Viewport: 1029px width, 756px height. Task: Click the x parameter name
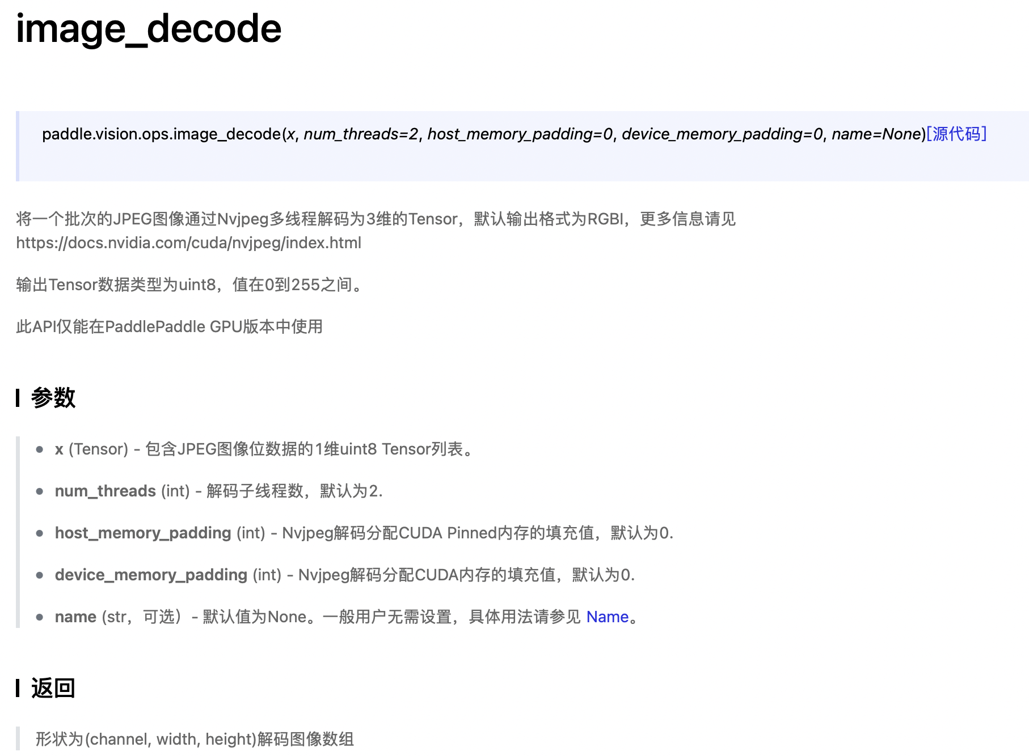point(58,449)
